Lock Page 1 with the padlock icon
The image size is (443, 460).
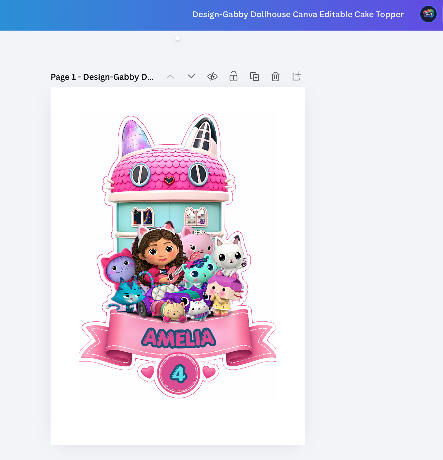(233, 76)
